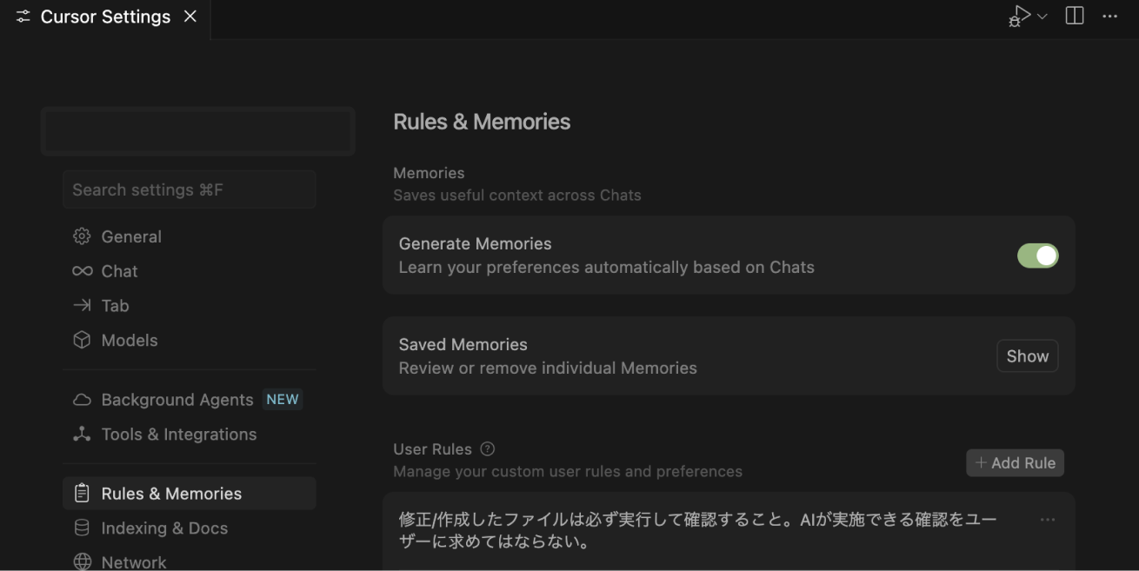Open the Chat settings section icon
The image size is (1139, 571).
(81, 270)
